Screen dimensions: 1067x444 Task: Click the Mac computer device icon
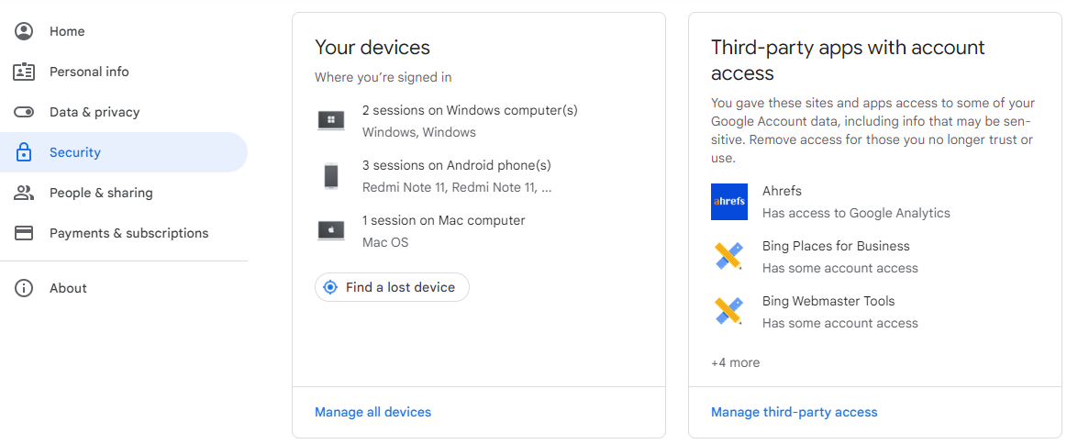pyautogui.click(x=331, y=231)
